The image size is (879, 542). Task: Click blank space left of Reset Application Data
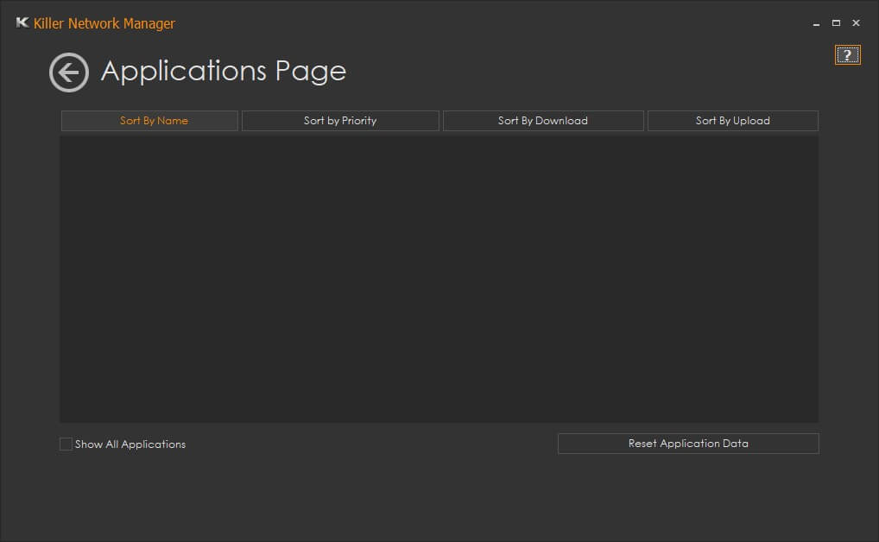point(371,444)
